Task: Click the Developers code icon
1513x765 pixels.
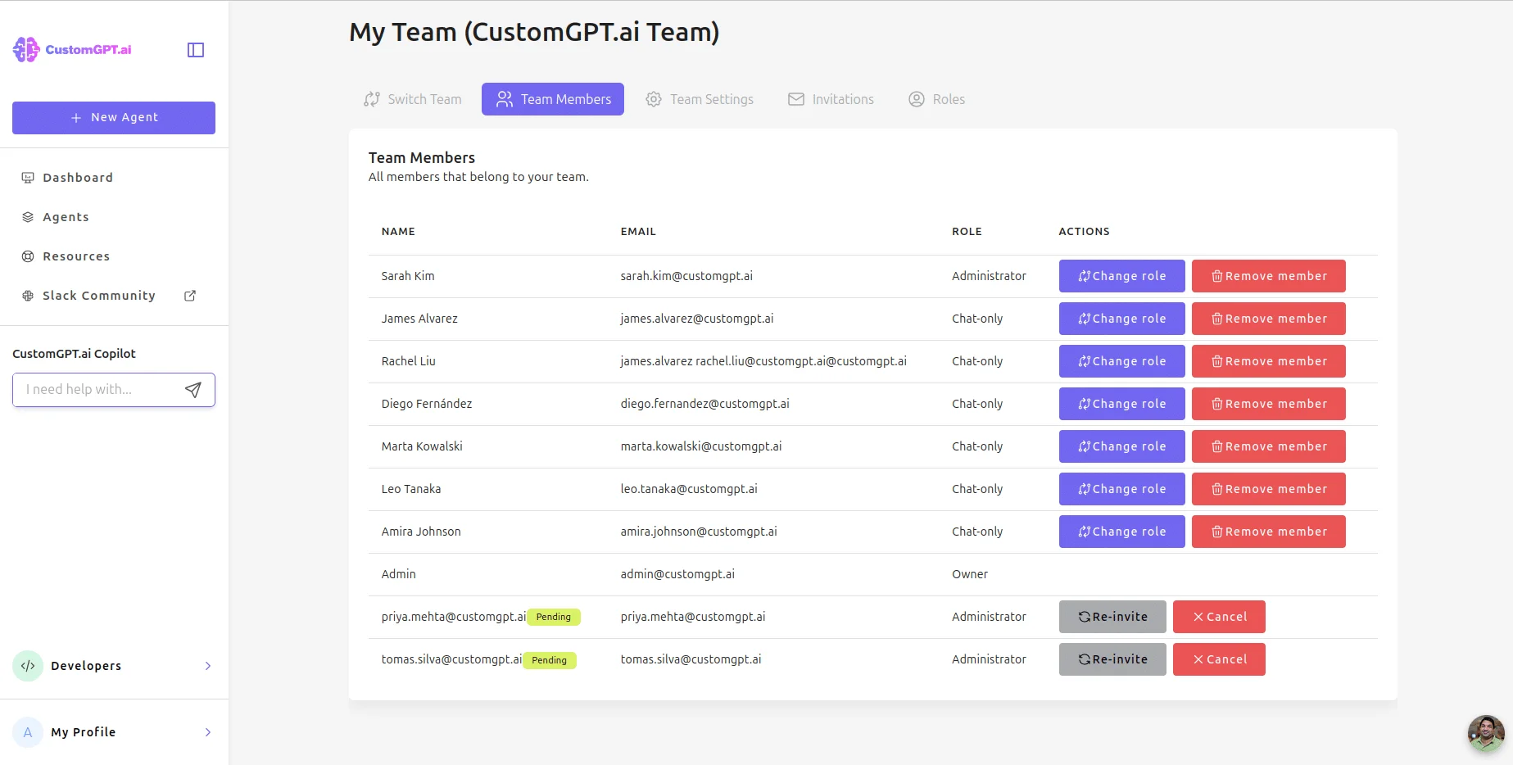Action: coord(28,666)
